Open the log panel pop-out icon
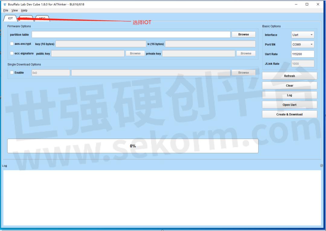 (x=322, y=165)
